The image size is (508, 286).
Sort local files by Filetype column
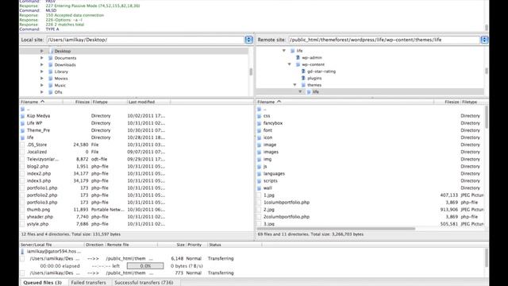[109, 102]
